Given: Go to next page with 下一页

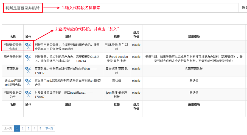Looking at the screenshot, I should pos(49,128).
